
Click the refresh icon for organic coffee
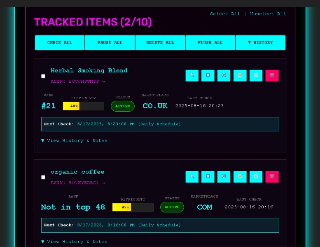click(x=224, y=177)
